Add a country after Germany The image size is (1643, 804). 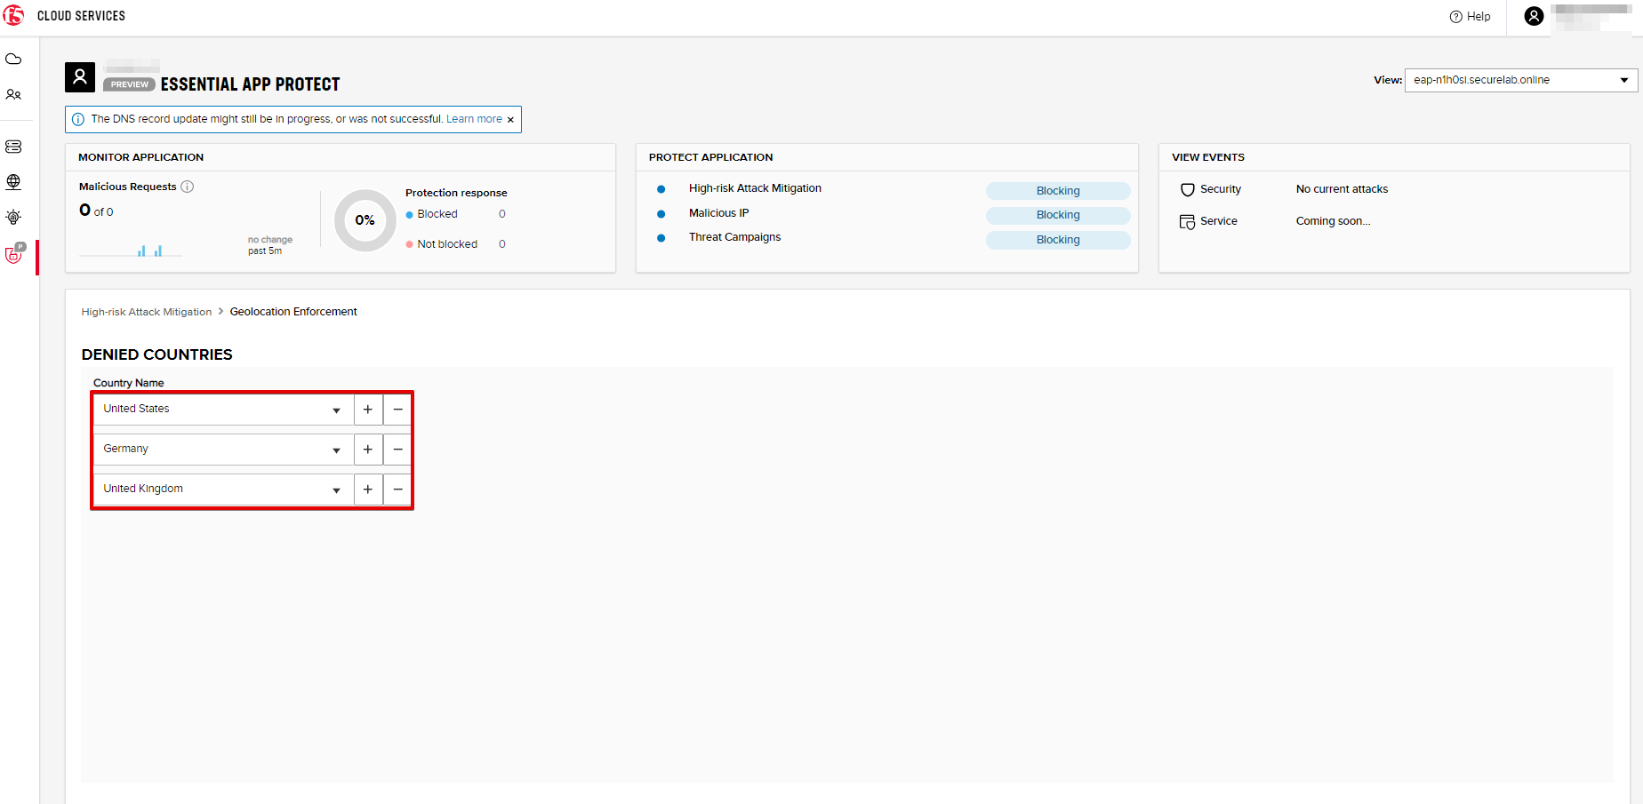pyautogui.click(x=368, y=450)
